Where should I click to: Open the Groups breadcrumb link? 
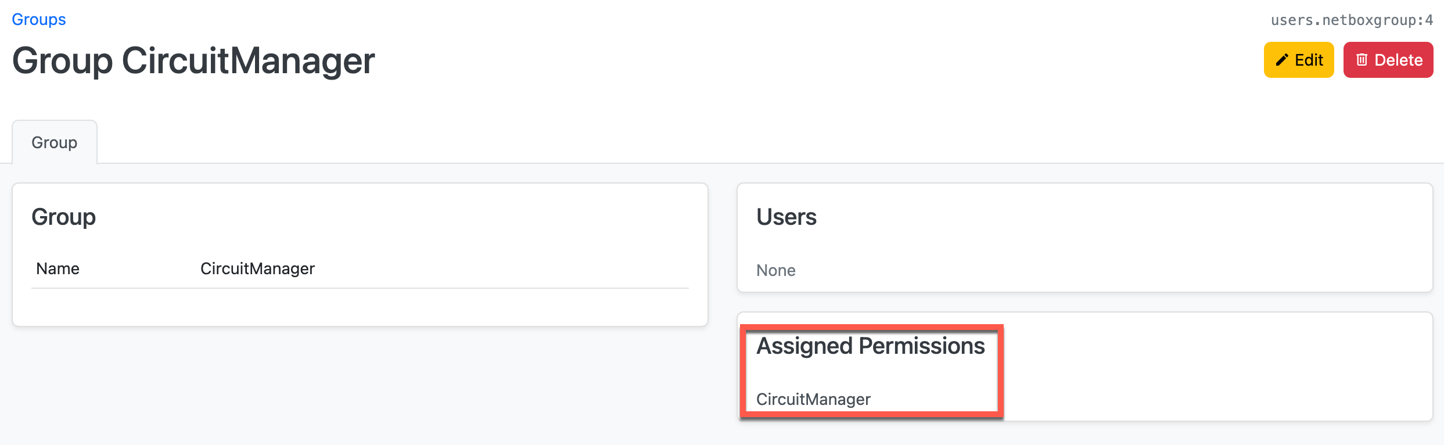point(39,20)
